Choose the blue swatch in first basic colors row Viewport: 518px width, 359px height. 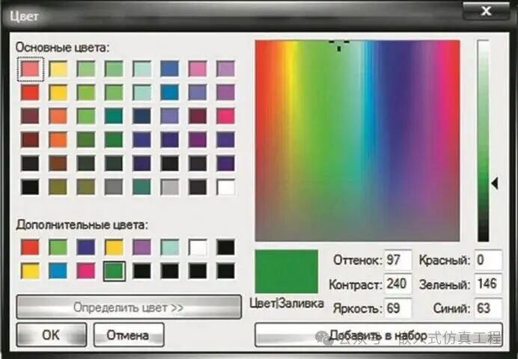tap(170, 69)
